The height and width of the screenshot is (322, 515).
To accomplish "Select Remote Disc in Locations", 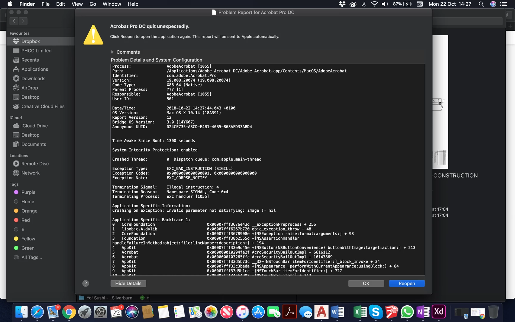I will point(41,164).
